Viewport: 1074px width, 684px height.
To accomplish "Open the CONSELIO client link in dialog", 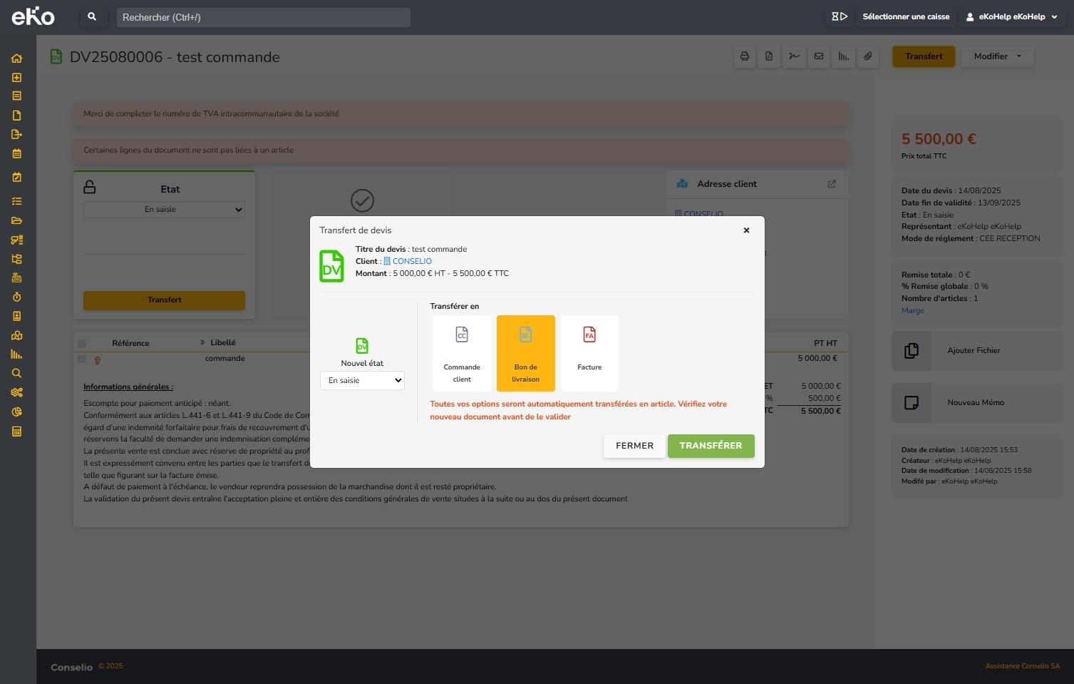I will pos(411,261).
